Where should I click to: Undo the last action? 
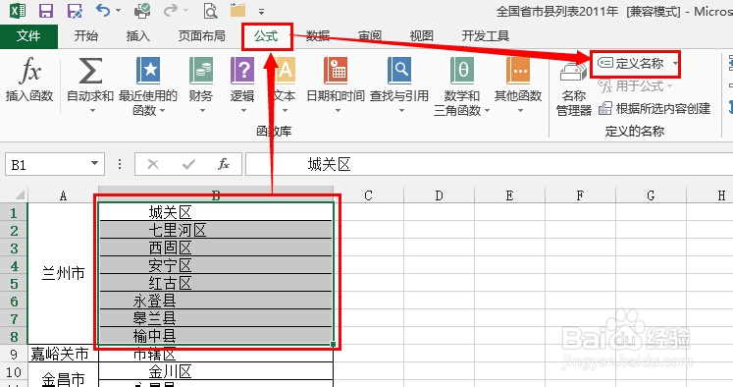[x=103, y=10]
